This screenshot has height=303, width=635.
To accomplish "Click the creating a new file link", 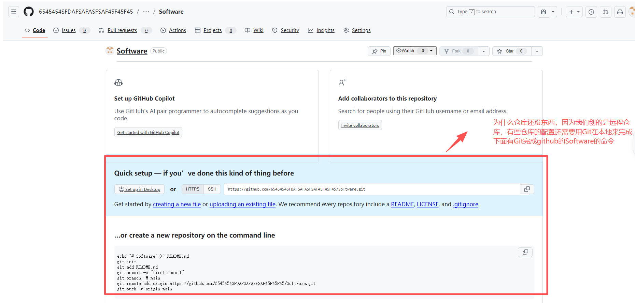I will coord(177,204).
